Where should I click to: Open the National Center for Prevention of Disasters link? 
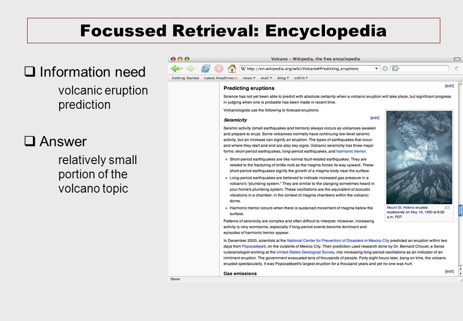[x=325, y=241]
